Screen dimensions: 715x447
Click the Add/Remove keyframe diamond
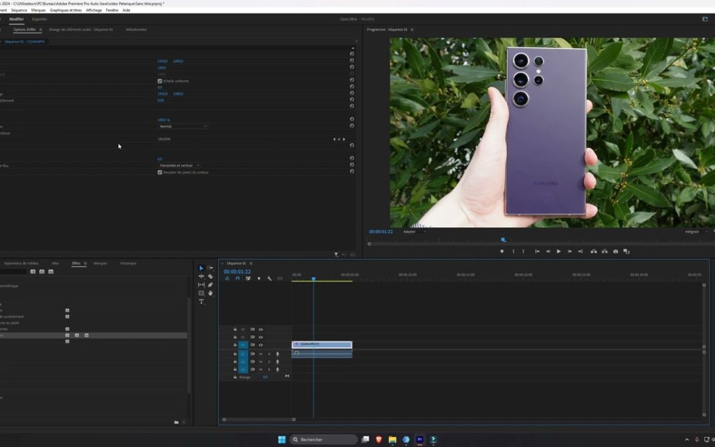pyautogui.click(x=339, y=139)
